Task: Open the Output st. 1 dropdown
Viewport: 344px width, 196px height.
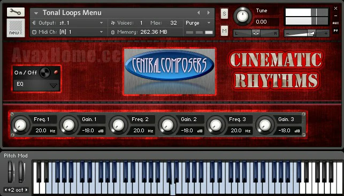Action: pyautogui.click(x=101, y=23)
